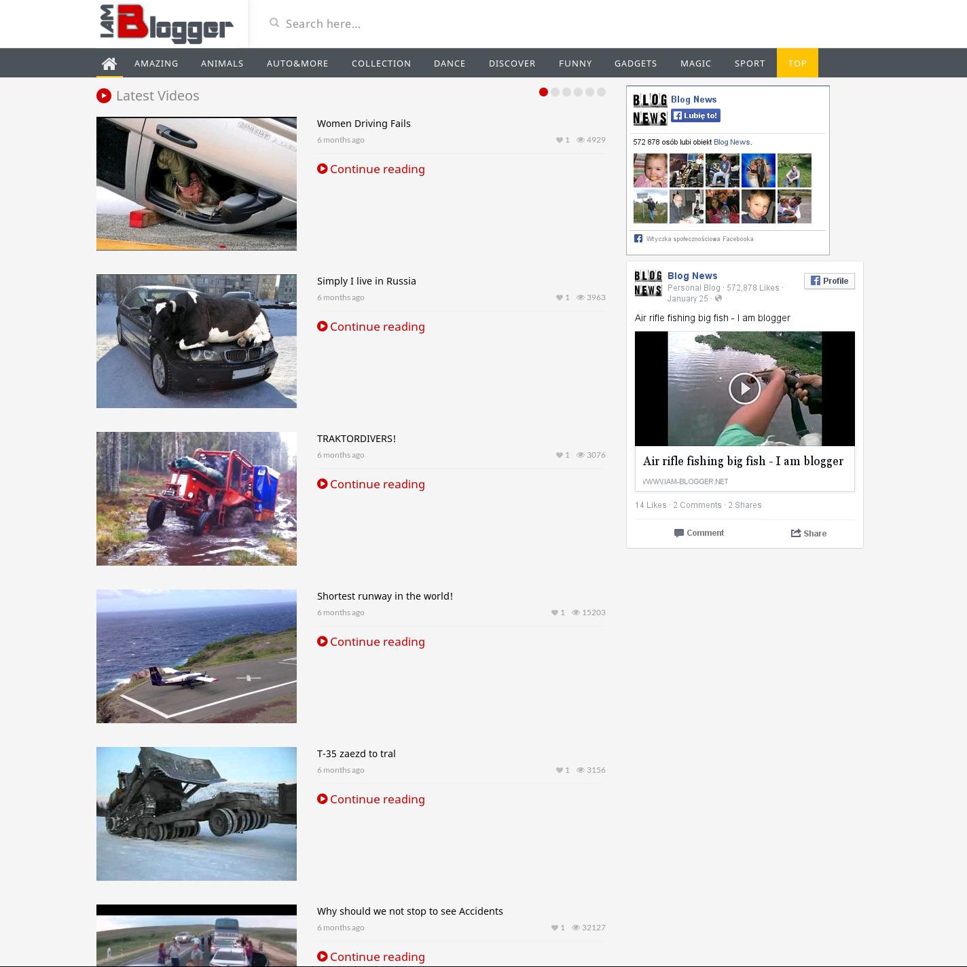Click the home icon in navigation bar

[109, 63]
